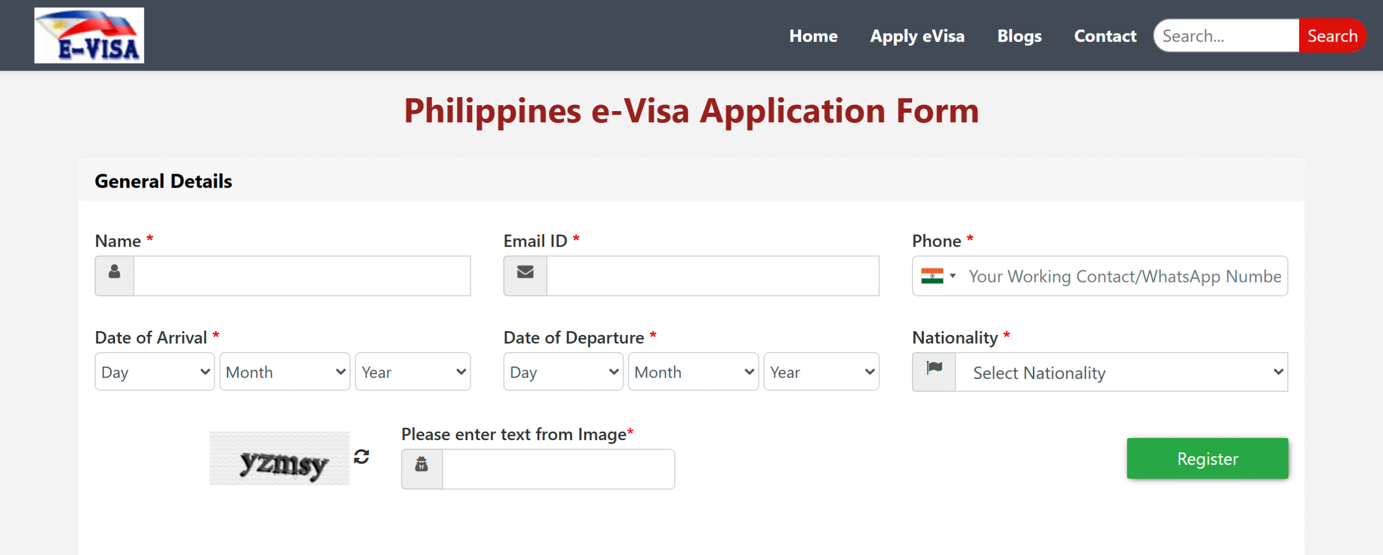
Task: Open the India flag country code selector
Action: click(x=938, y=276)
